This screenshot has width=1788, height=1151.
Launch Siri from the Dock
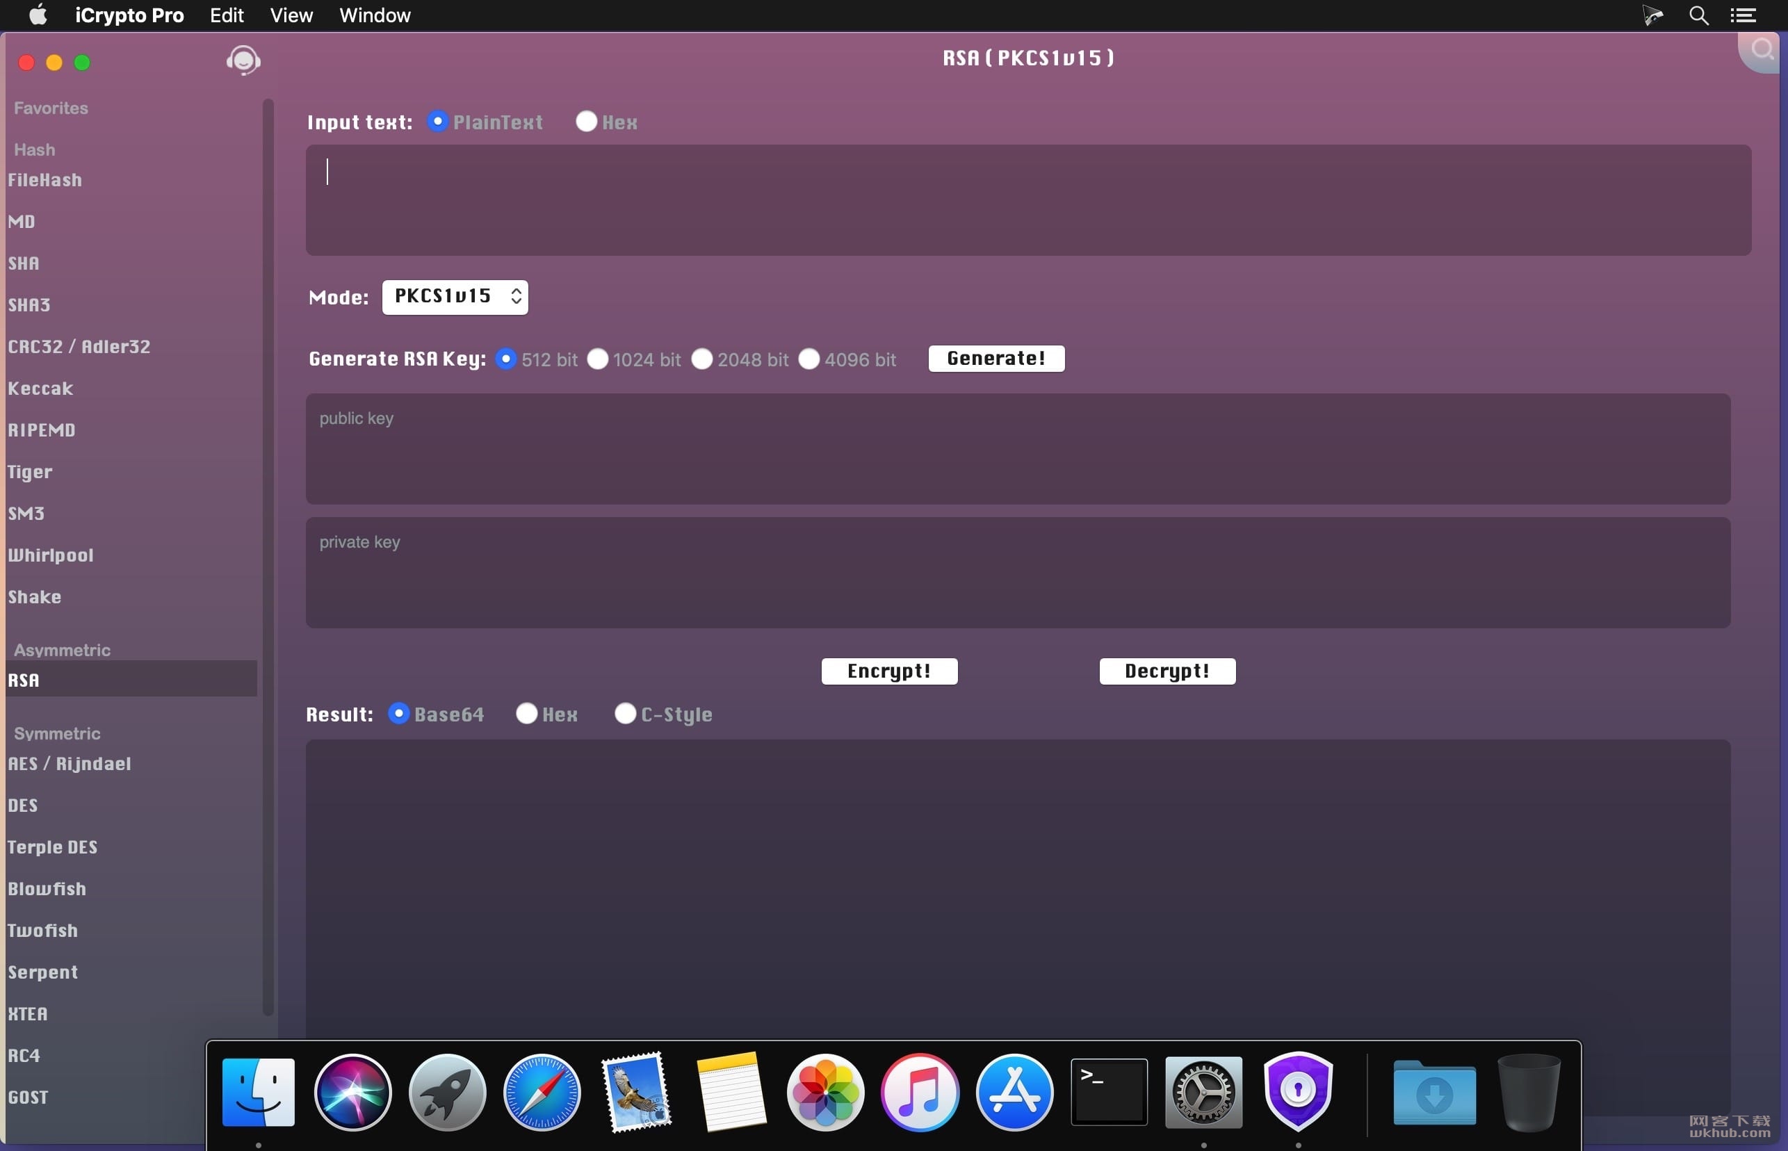[x=353, y=1092]
